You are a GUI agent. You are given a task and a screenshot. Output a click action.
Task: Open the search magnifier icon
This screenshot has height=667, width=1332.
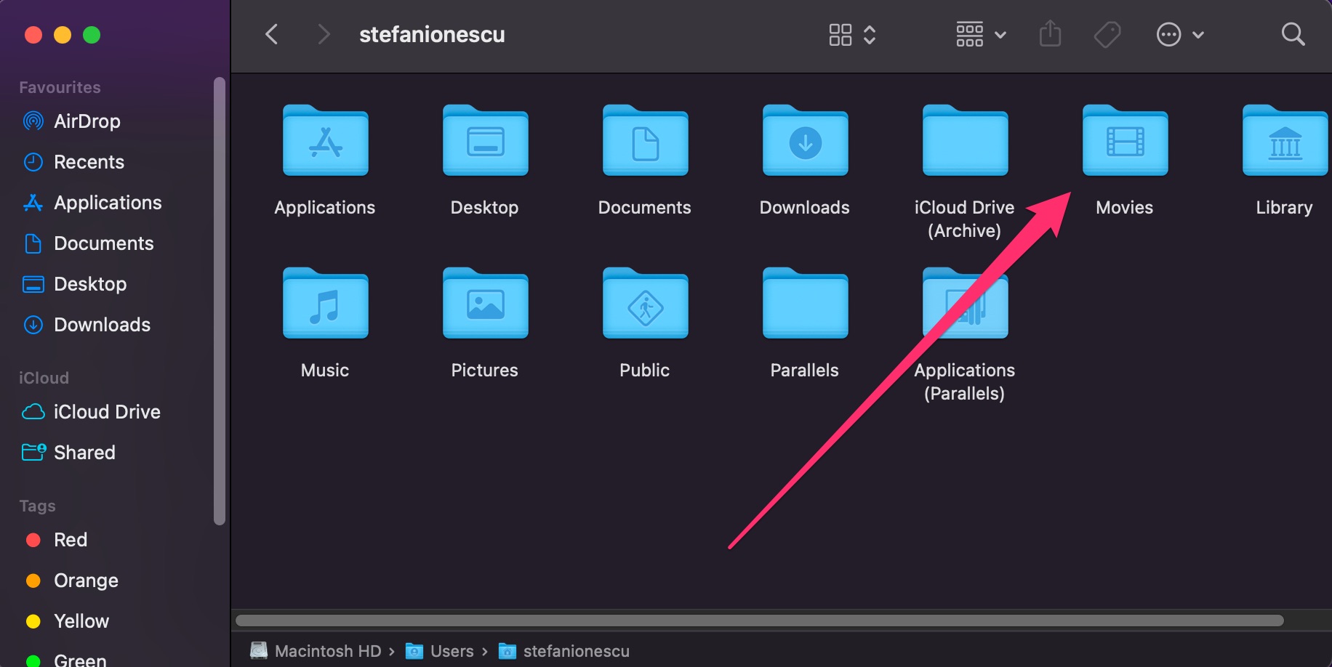point(1293,34)
